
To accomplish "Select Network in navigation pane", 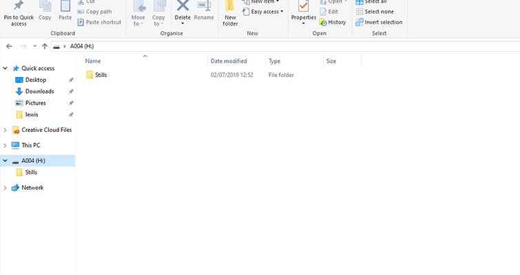I will [x=32, y=188].
